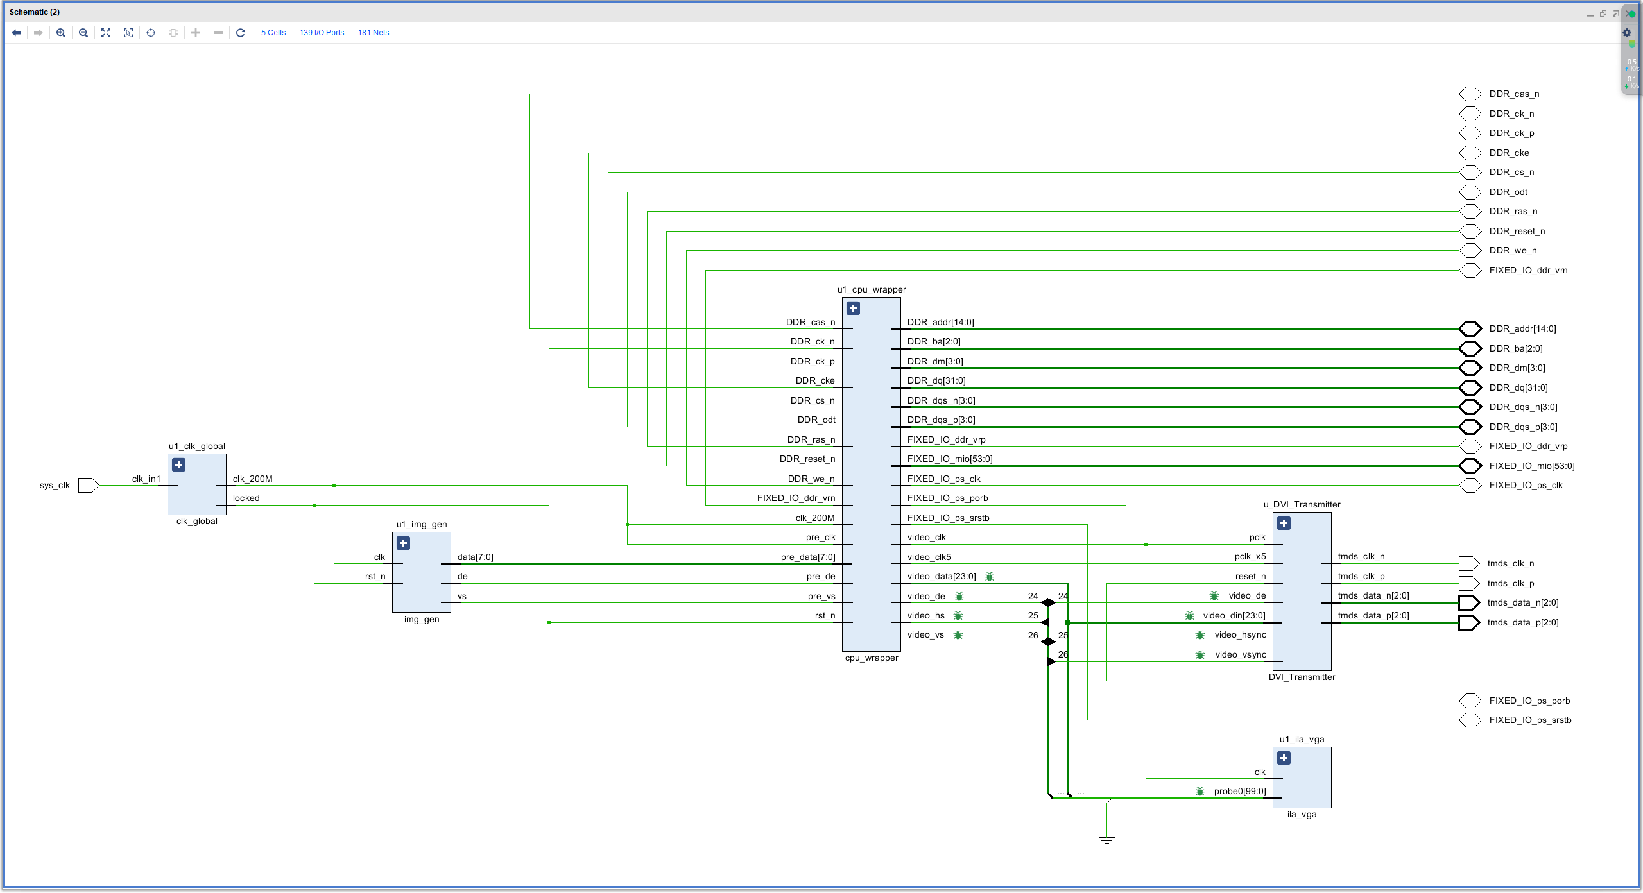1643x893 pixels.
Task: Expand the u1_img_gen block
Action: (404, 543)
